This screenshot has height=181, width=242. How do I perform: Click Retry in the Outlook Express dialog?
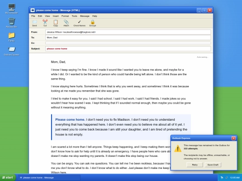(194, 164)
